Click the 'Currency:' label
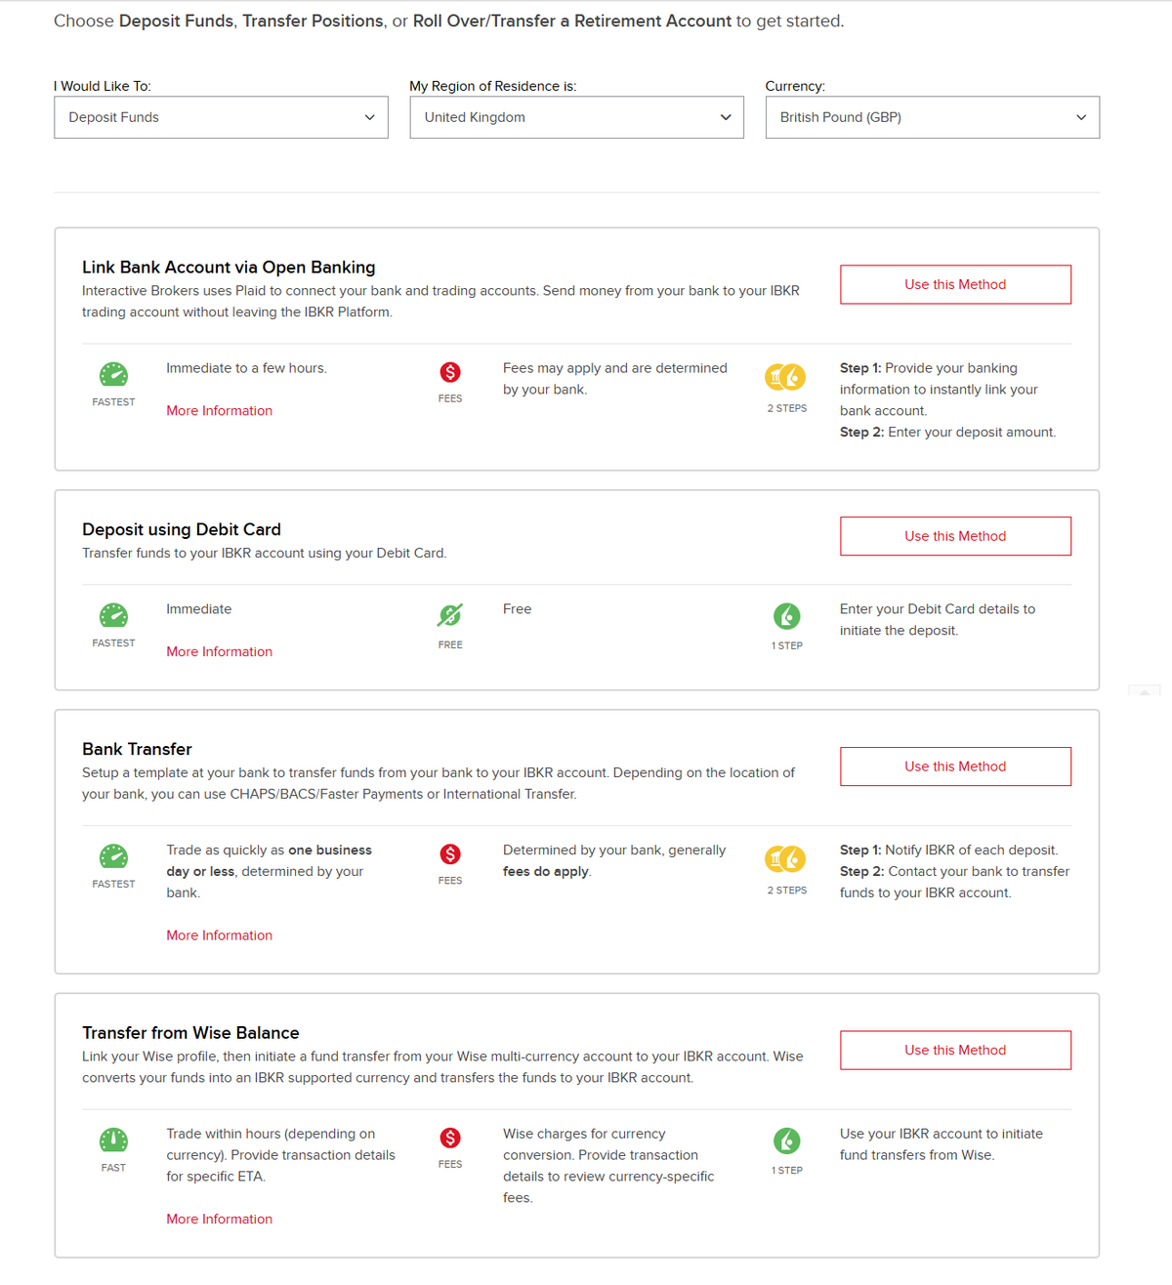 [795, 86]
